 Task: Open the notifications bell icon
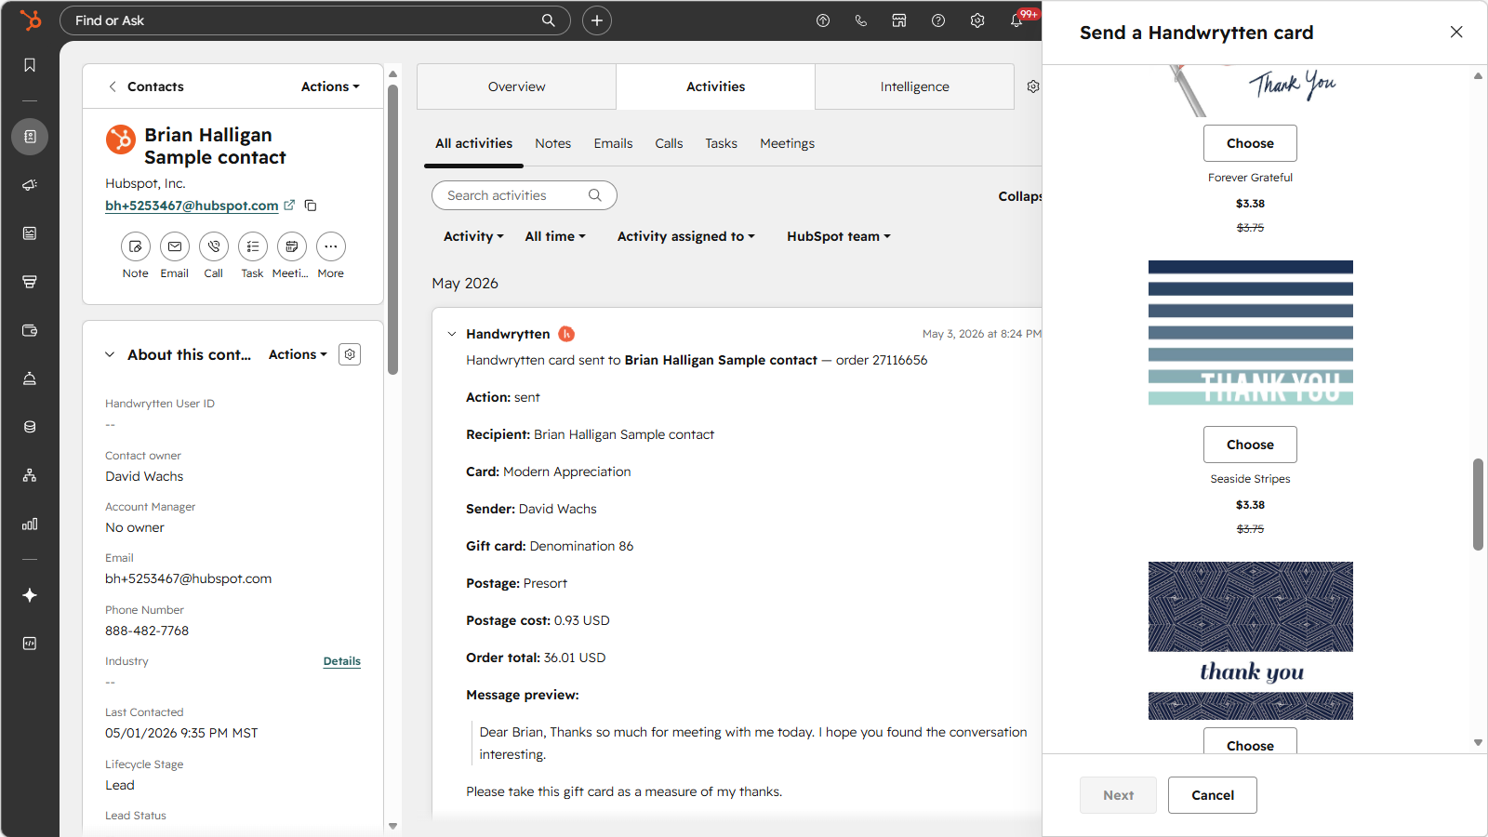point(1016,20)
